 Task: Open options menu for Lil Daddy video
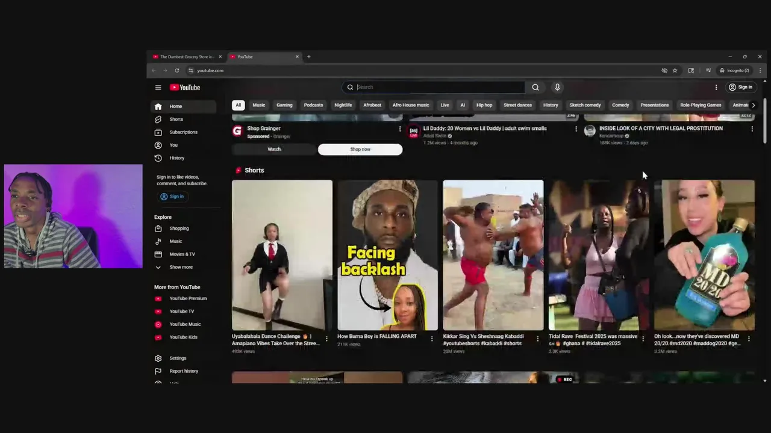(576, 129)
